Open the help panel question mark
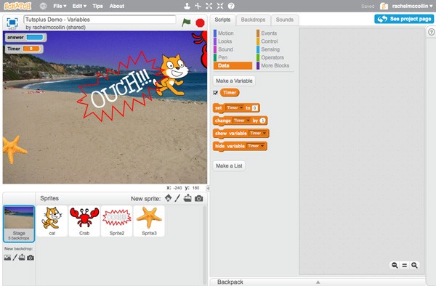 431,32
